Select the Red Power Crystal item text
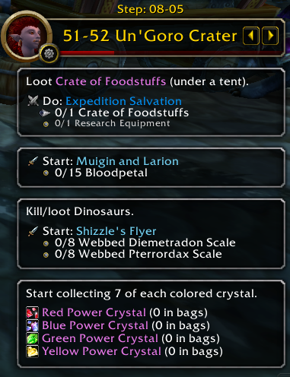 pyautogui.click(x=94, y=312)
